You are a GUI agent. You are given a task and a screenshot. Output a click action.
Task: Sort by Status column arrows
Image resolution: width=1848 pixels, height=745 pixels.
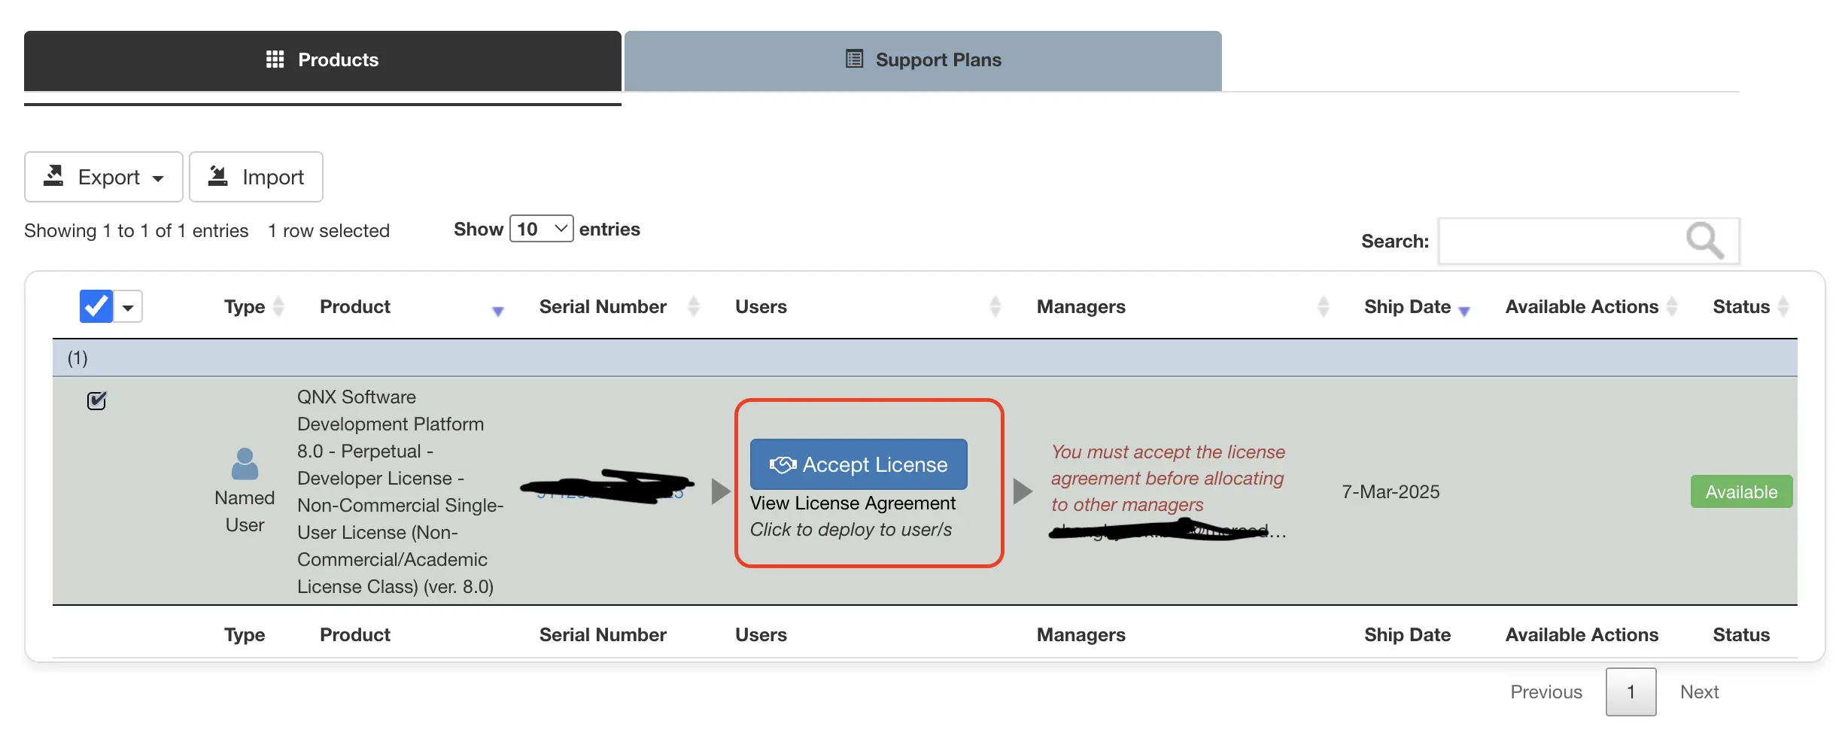tap(1783, 306)
